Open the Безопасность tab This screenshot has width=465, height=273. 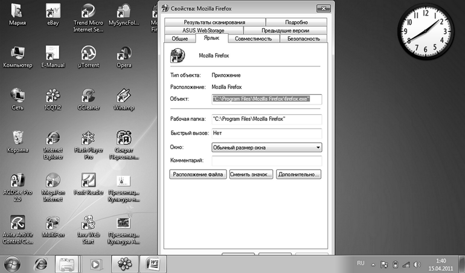303,39
